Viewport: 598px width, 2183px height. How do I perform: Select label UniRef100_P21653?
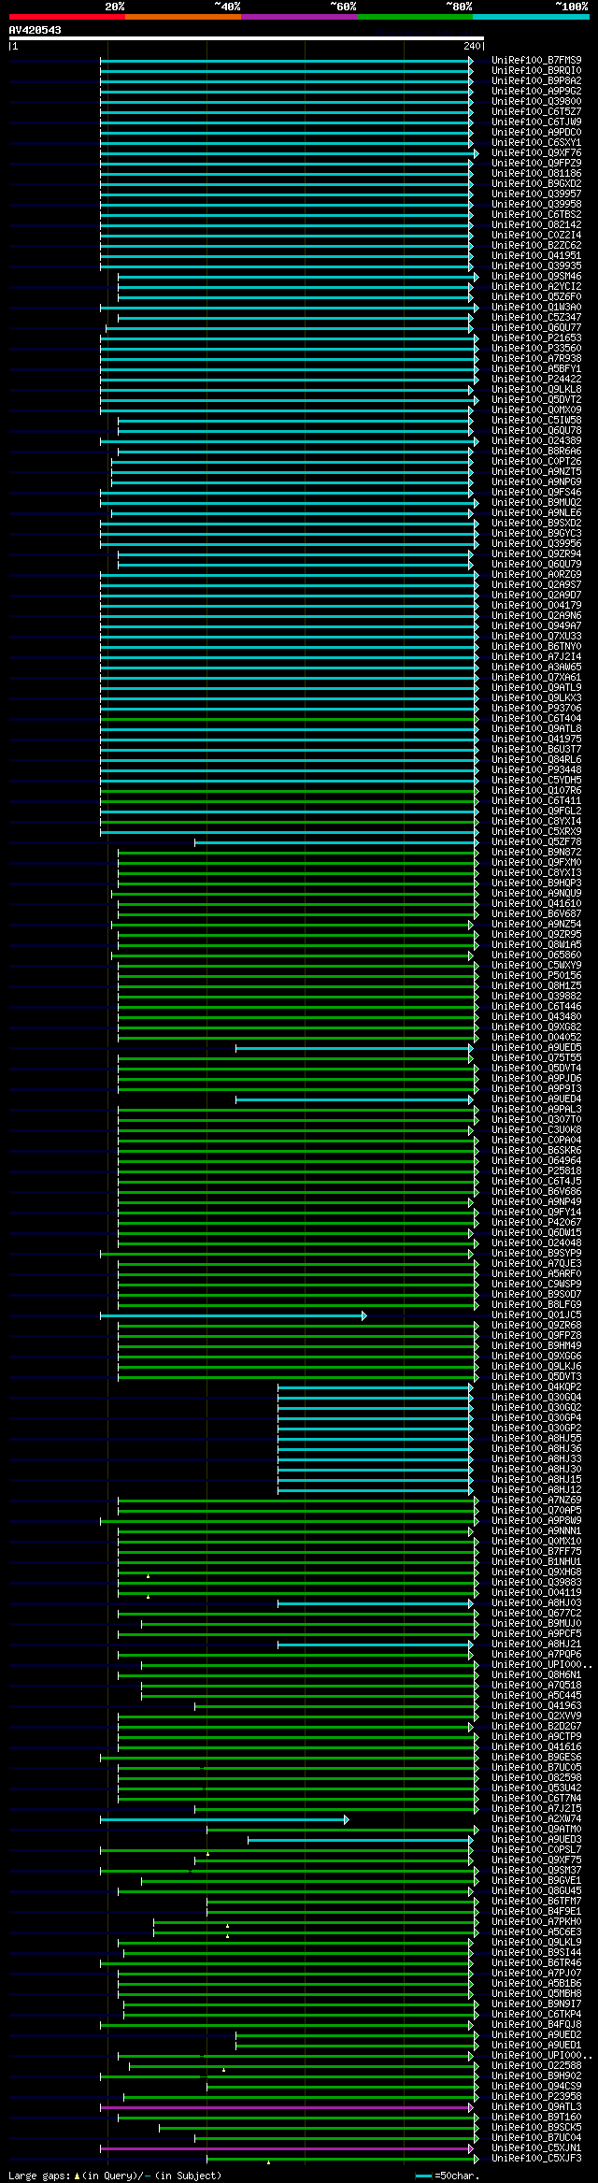(536, 338)
